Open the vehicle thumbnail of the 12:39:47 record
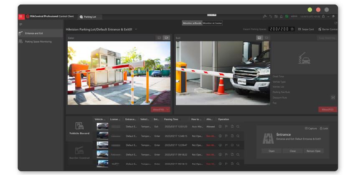 (x=102, y=145)
